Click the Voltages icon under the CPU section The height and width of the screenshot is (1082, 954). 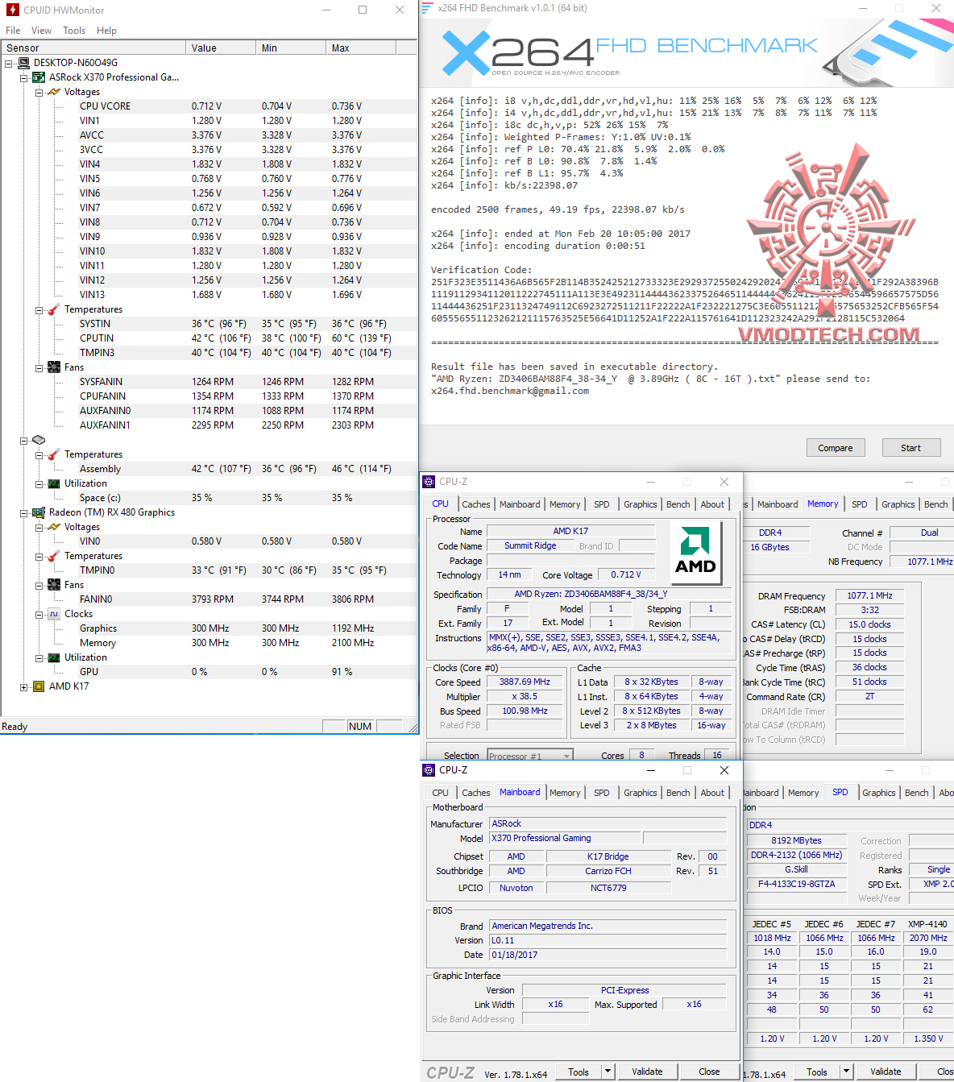tap(53, 91)
